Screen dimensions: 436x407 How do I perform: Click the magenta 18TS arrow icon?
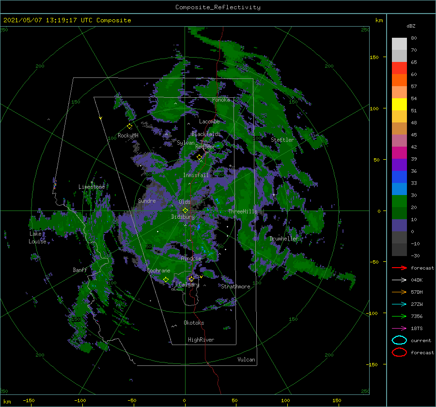[x=399, y=329]
